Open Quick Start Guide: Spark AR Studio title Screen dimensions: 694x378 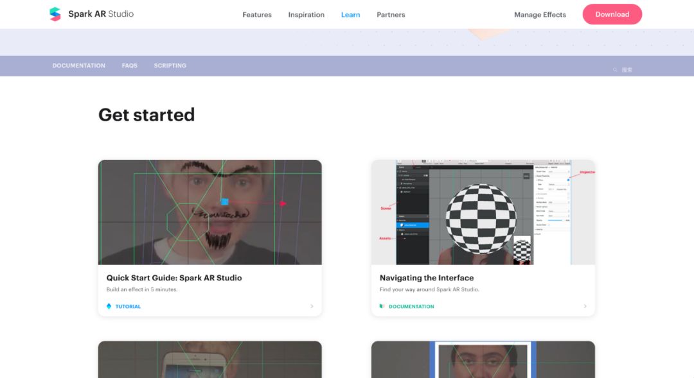[174, 278]
